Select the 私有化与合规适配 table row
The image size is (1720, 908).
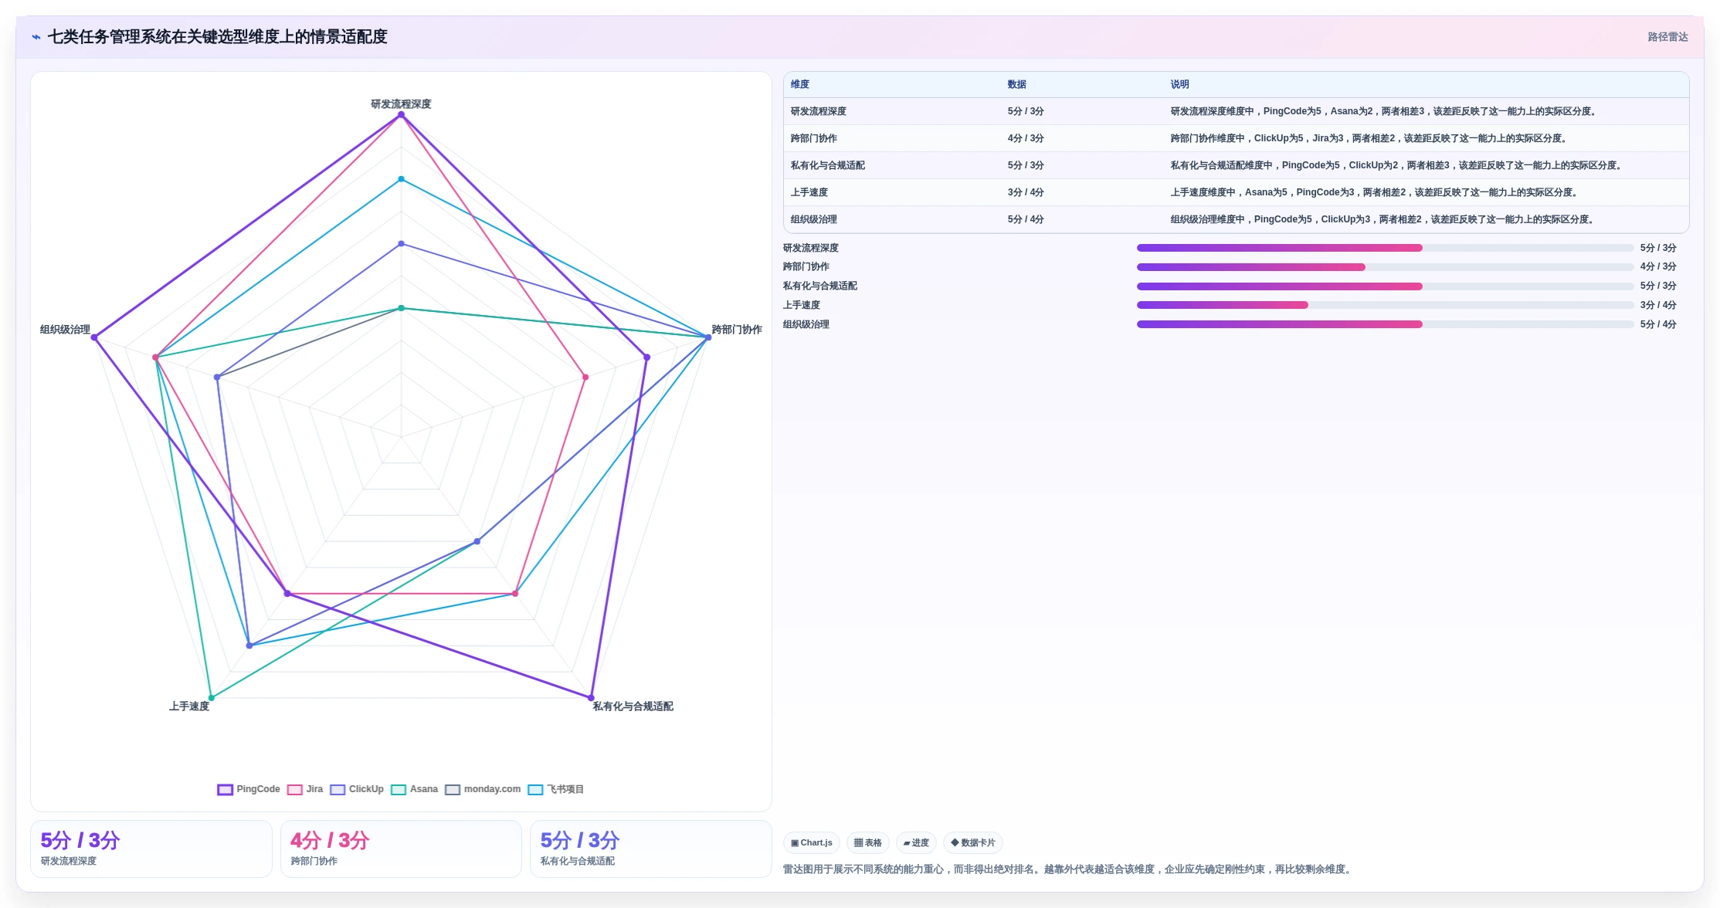coord(1236,165)
